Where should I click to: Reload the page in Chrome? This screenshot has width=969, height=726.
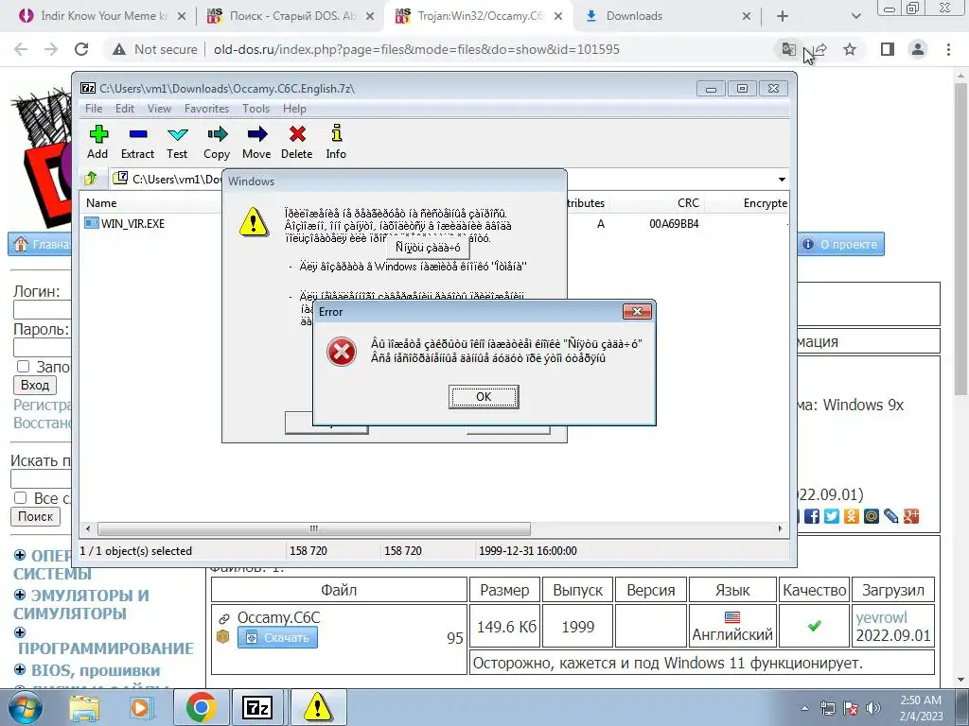(x=81, y=49)
